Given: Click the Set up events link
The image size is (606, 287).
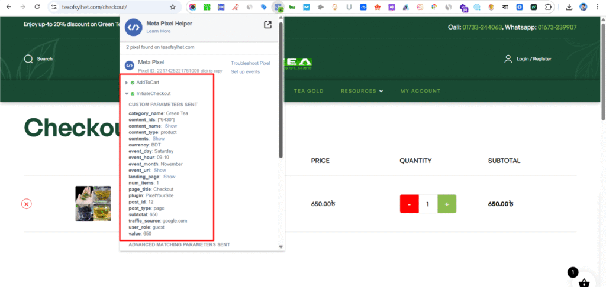Looking at the screenshot, I should coord(245,72).
